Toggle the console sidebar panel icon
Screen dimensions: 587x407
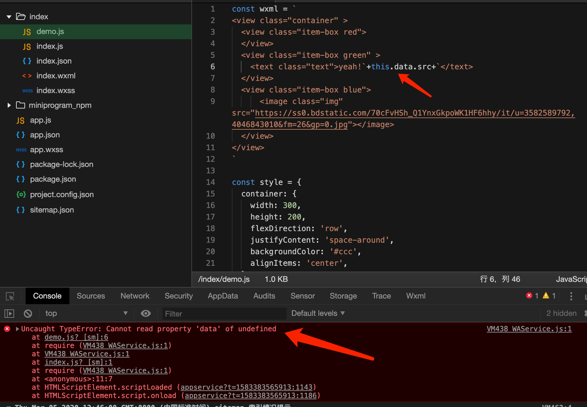pyautogui.click(x=9, y=313)
